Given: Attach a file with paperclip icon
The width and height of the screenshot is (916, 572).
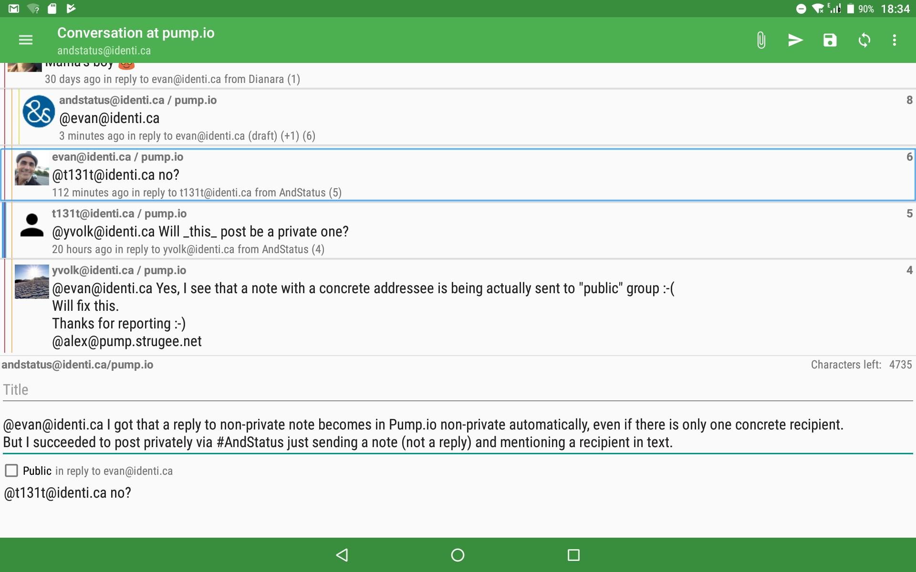Looking at the screenshot, I should (x=761, y=40).
